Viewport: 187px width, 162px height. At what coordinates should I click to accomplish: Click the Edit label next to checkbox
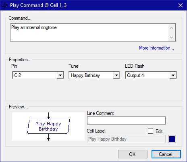click(159, 131)
